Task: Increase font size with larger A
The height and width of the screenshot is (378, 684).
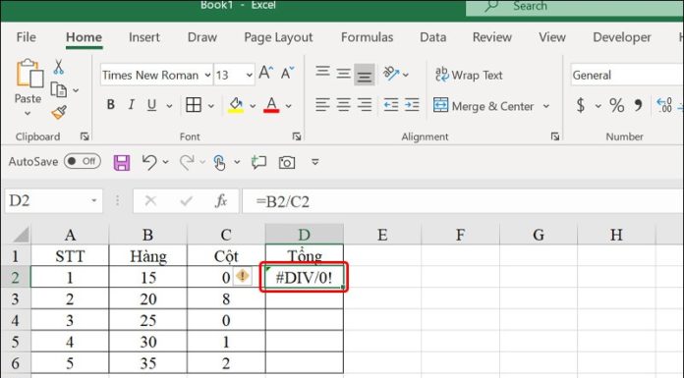Action: pos(265,73)
